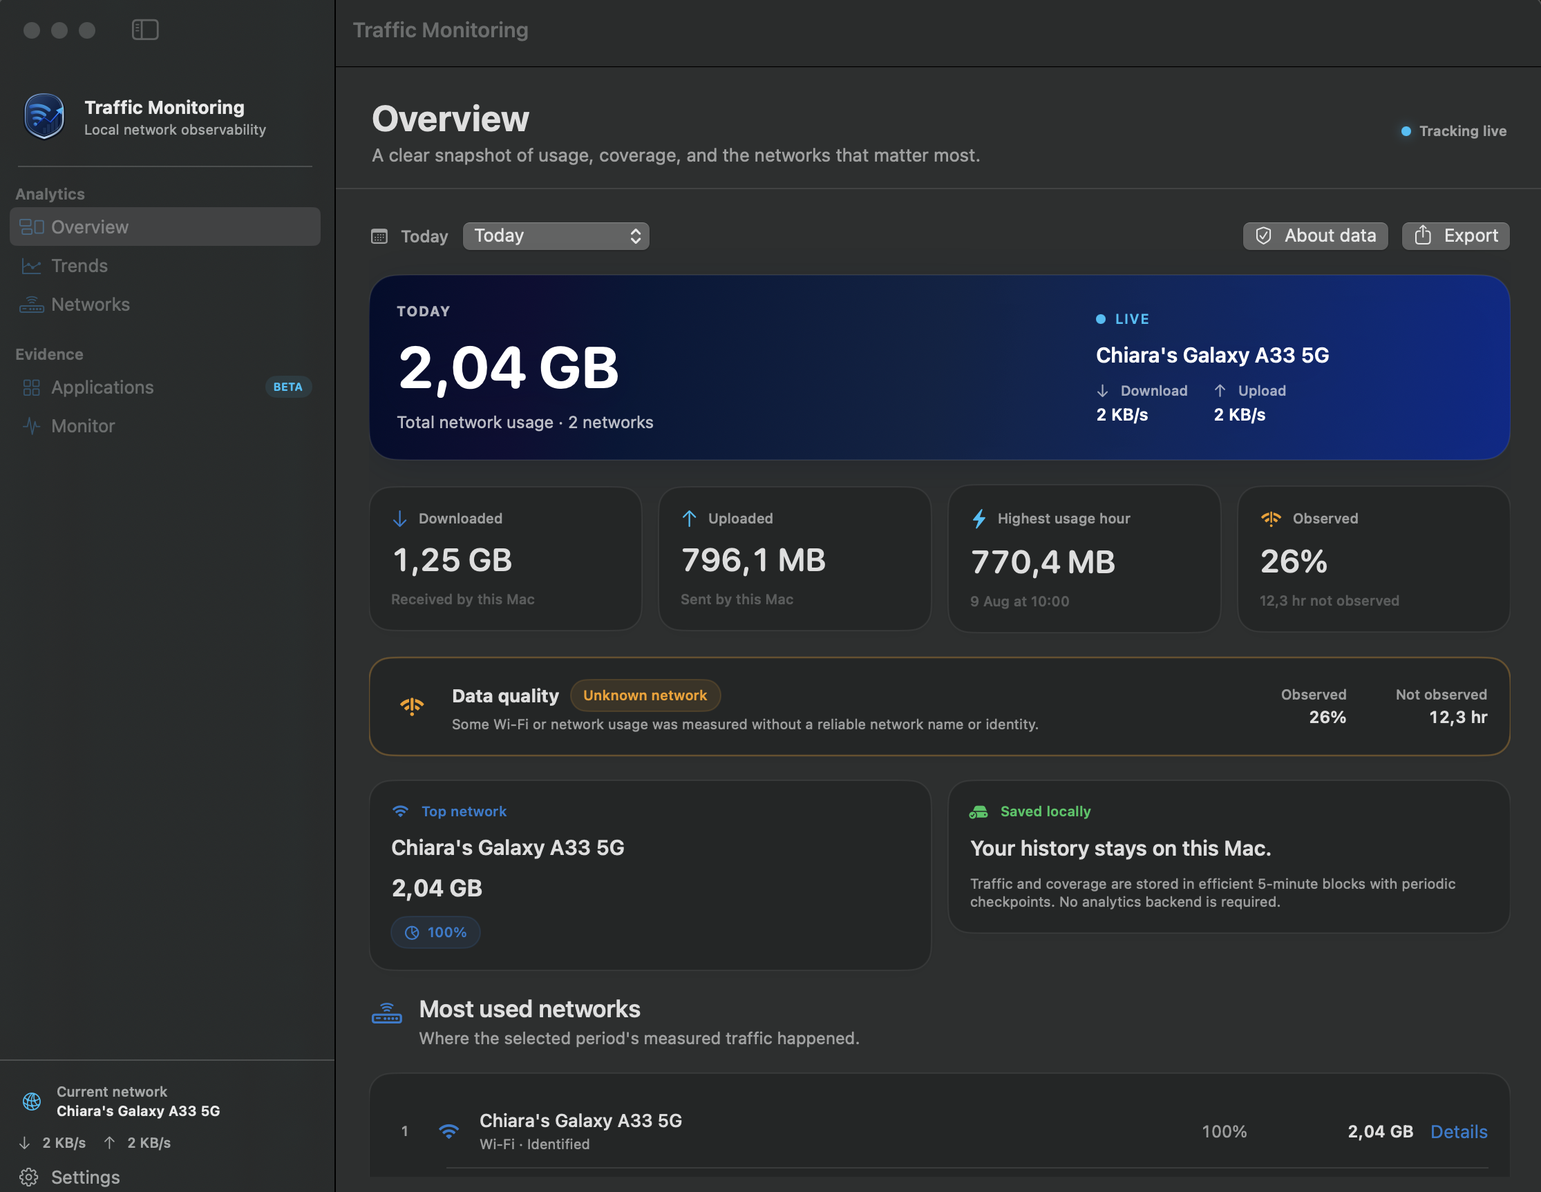
Task: Click the 9 Aug at 10:00 timestamp
Action: coord(1019,602)
